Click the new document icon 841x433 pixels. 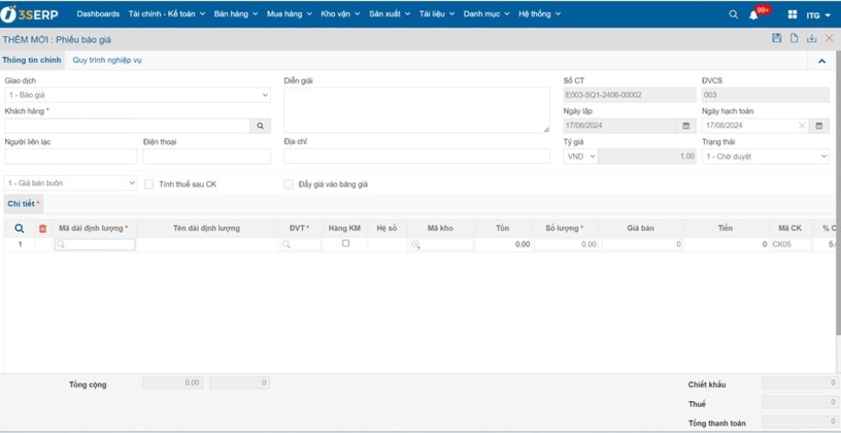click(x=794, y=38)
